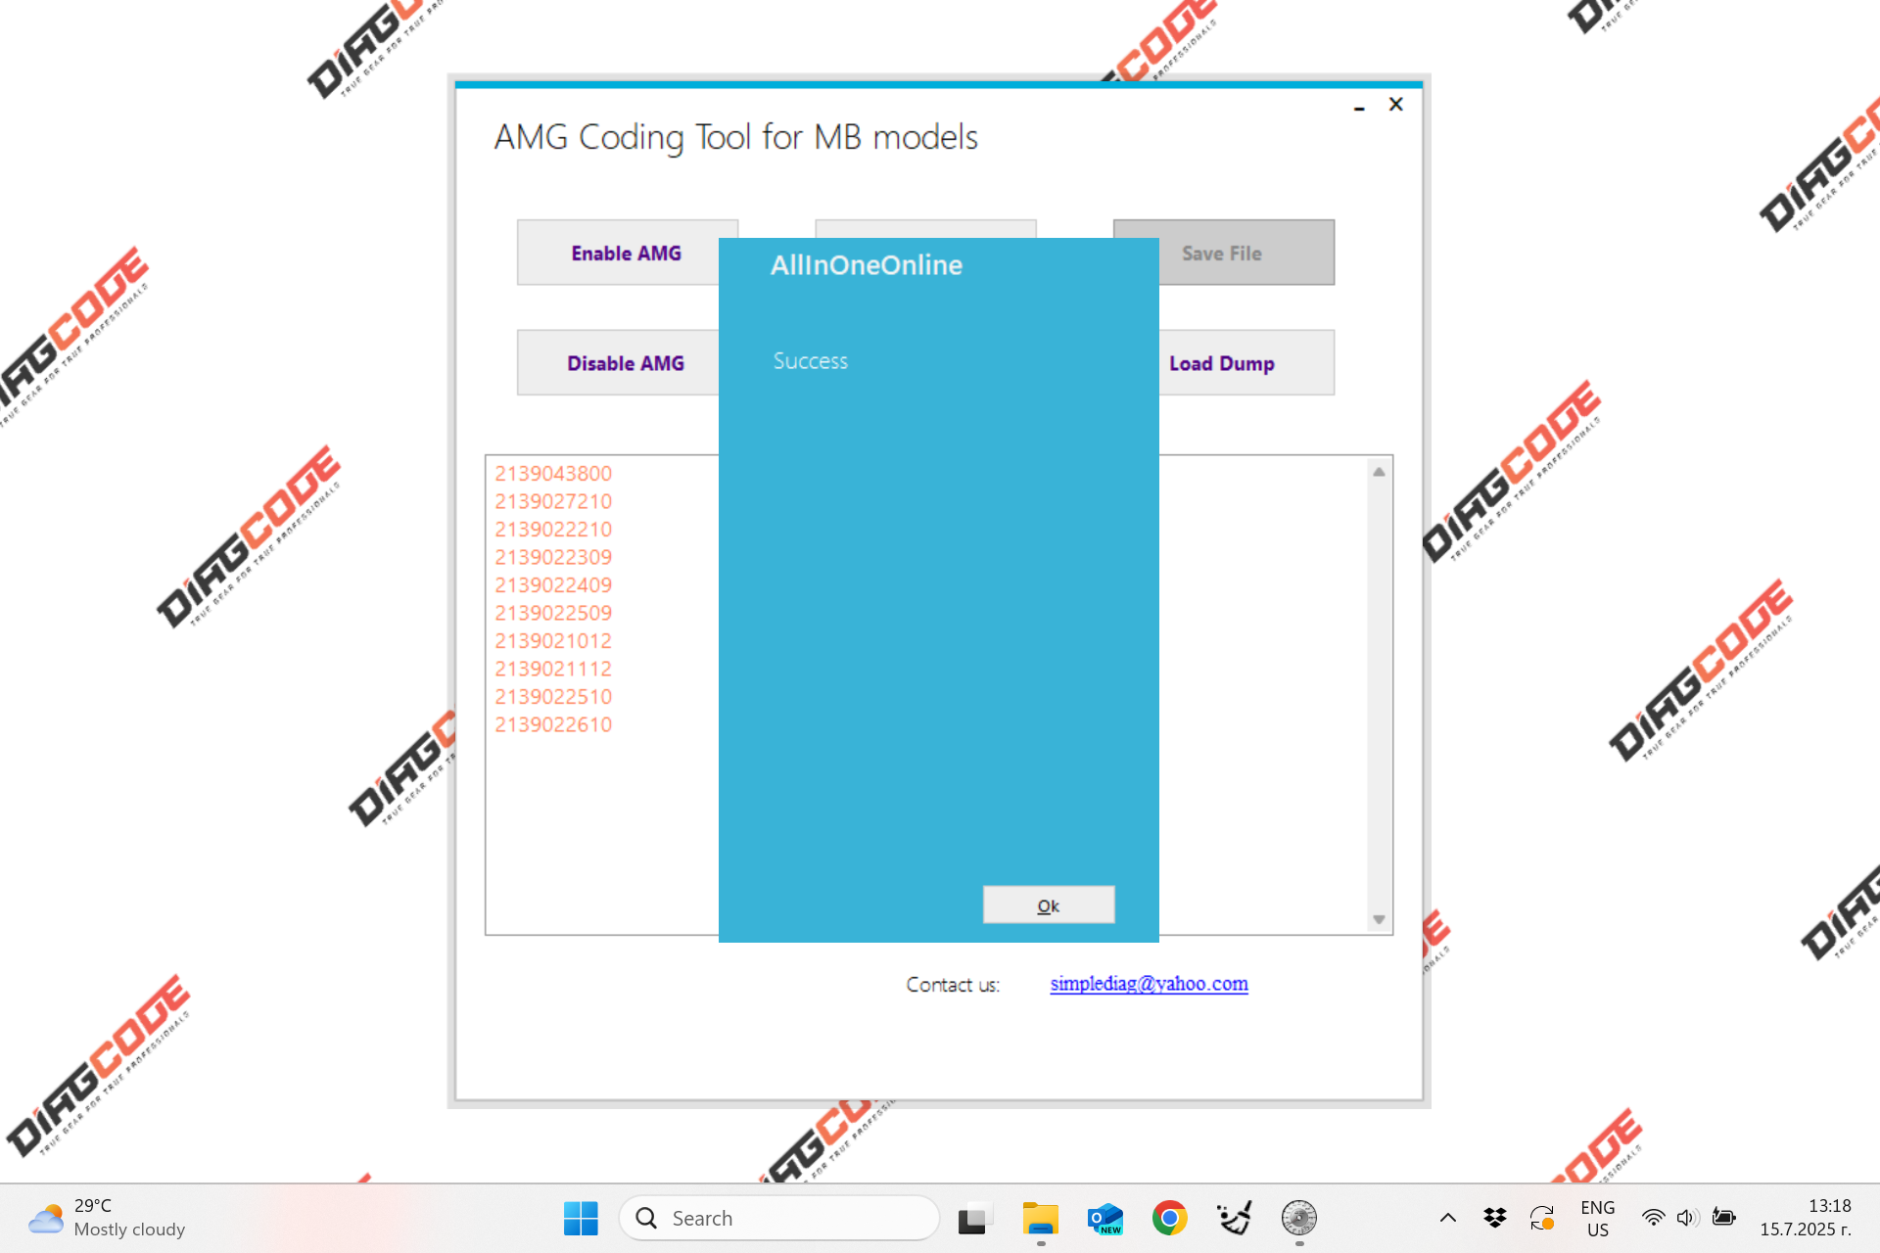Launch Google Chrome from the taskbar
Screen dimensions: 1880x1253
point(1169,1218)
